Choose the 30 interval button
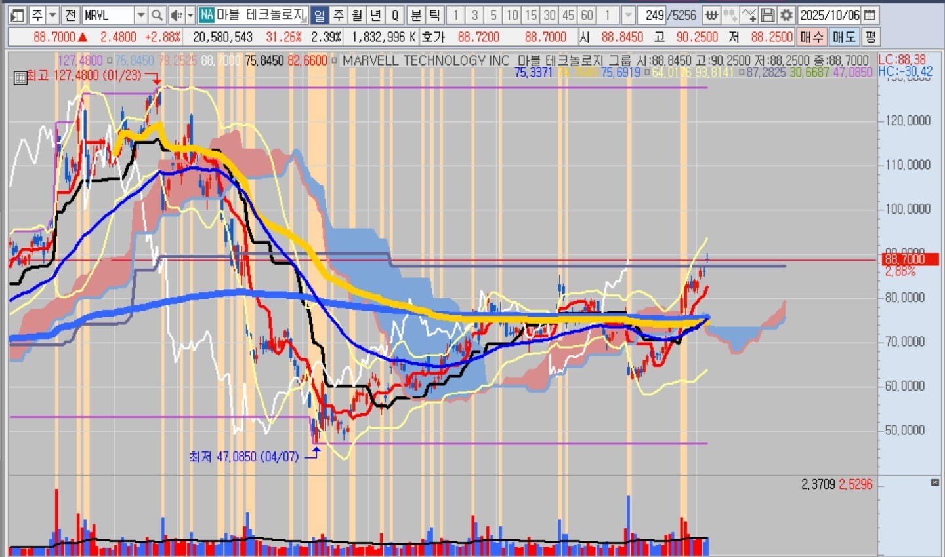This screenshot has width=945, height=557. (549, 15)
